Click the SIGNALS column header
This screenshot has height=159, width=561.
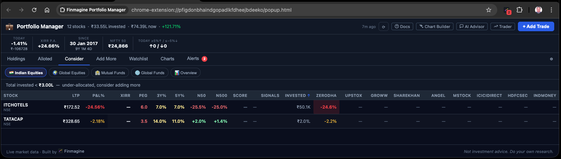pos(270,95)
